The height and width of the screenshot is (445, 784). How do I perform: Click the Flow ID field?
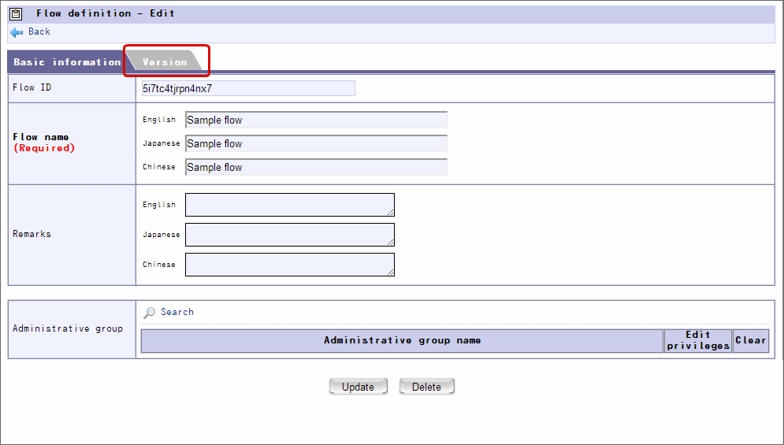(x=248, y=88)
